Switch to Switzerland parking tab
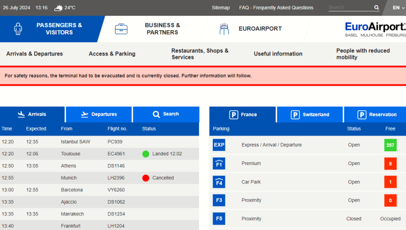 tap(310, 115)
